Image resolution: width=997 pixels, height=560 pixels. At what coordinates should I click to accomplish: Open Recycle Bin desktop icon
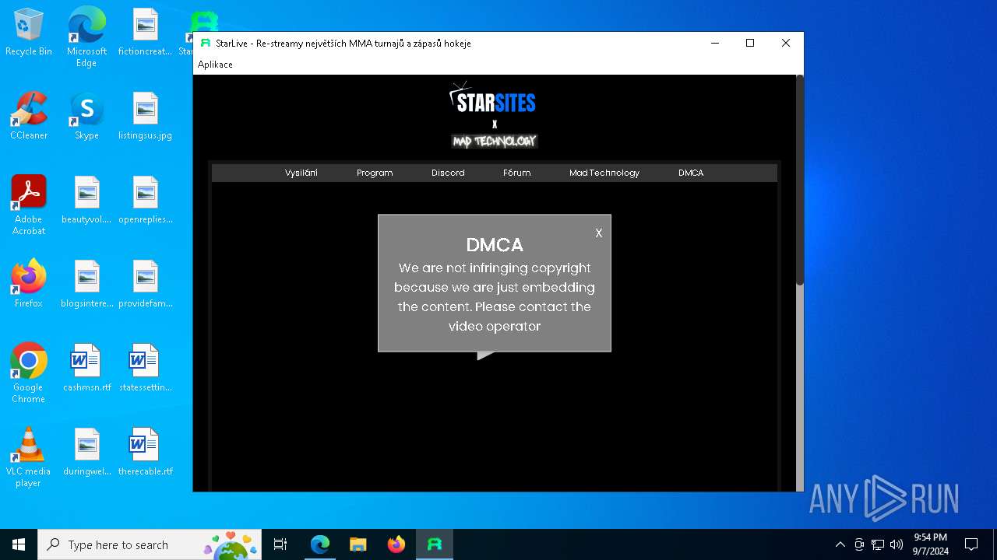click(x=29, y=33)
